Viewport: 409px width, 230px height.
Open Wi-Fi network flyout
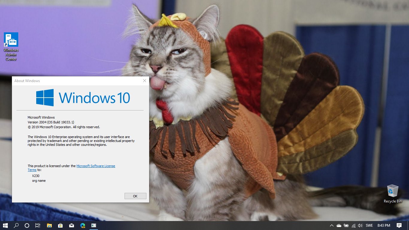353,226
